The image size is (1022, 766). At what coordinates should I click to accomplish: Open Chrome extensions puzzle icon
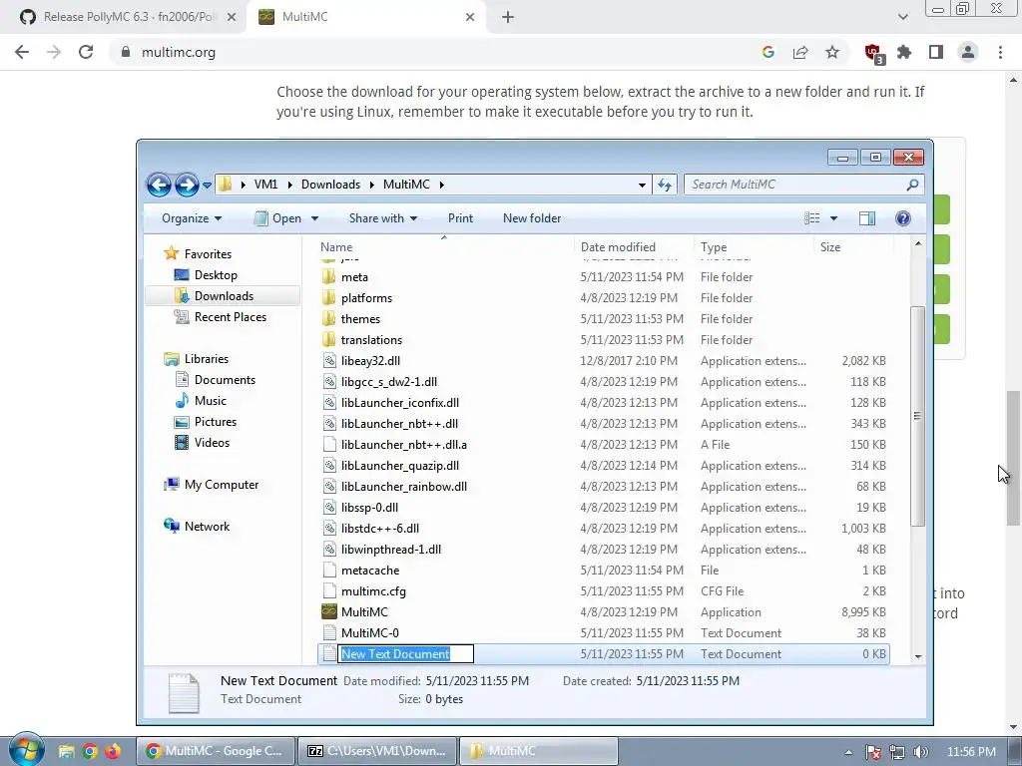tap(904, 52)
